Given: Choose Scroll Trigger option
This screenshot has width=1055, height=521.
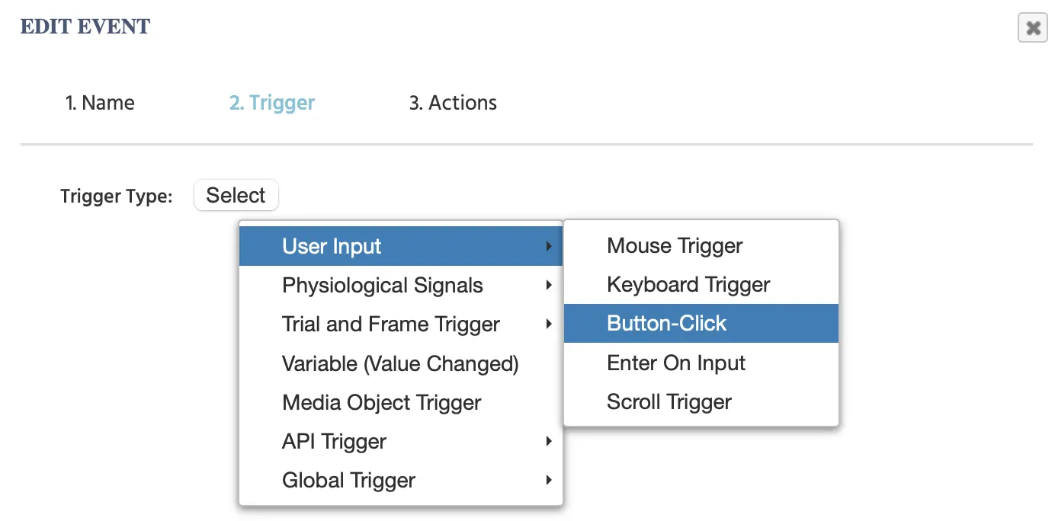Looking at the screenshot, I should click(x=669, y=402).
